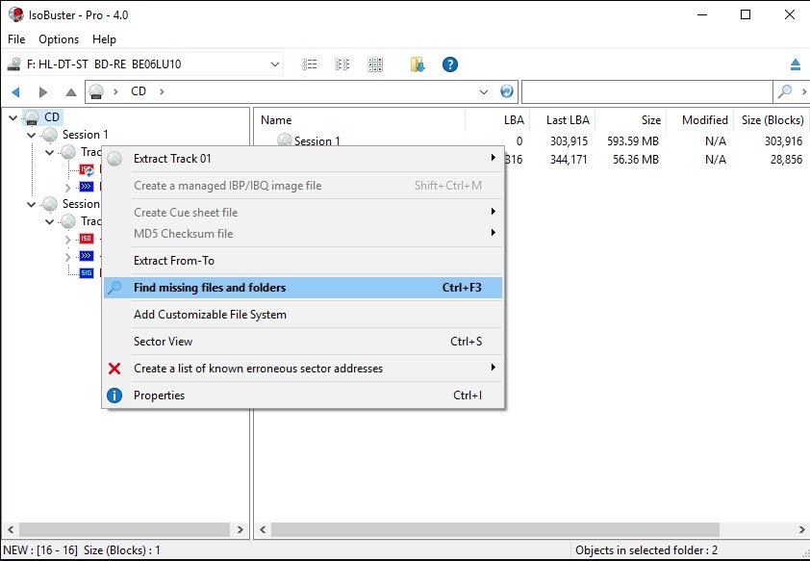Click the session 1 disc icon in list
810x561 pixels.
point(284,140)
